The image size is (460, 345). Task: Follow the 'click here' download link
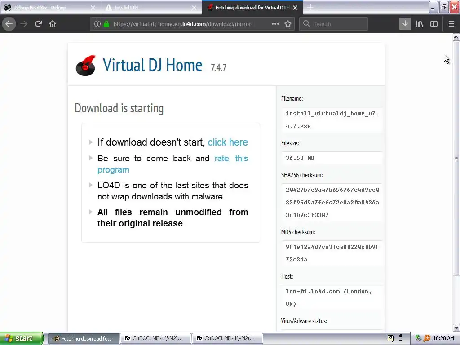(228, 142)
